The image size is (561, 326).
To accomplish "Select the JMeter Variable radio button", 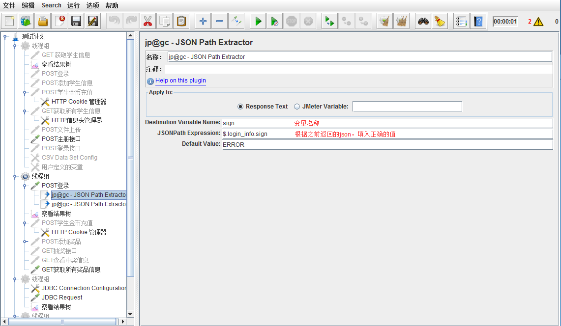I will tap(297, 107).
